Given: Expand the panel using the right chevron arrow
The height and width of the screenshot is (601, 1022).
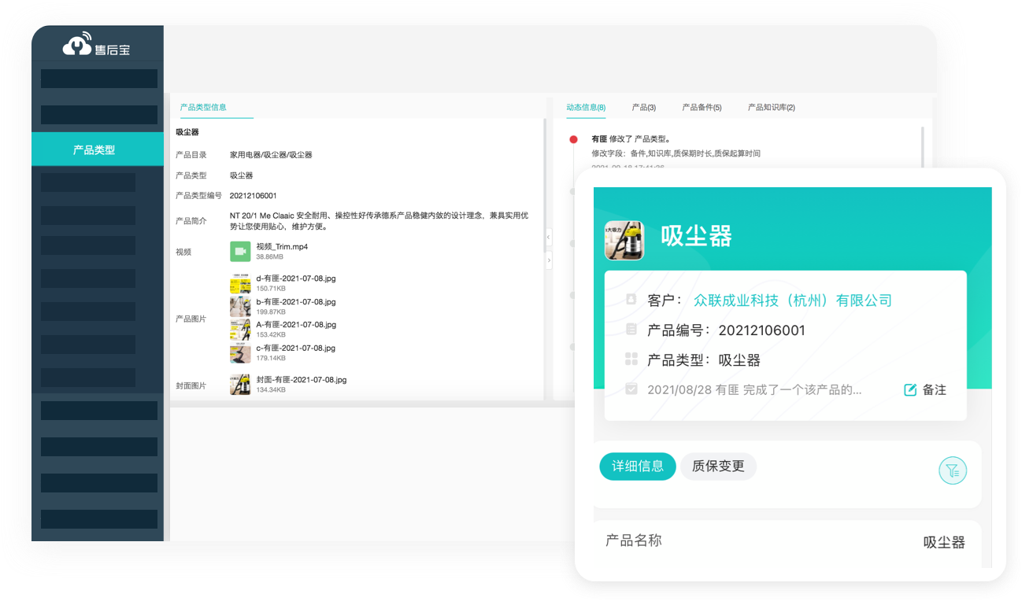Looking at the screenshot, I should [x=550, y=260].
